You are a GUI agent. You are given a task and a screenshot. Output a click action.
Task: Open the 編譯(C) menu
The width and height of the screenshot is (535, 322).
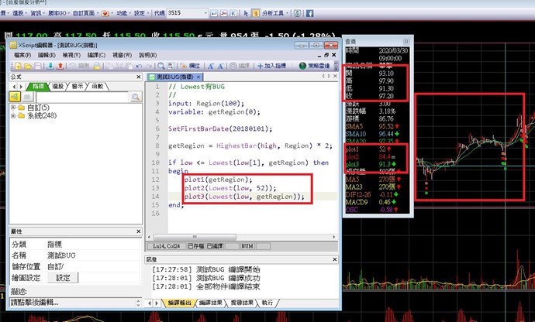tap(96, 55)
